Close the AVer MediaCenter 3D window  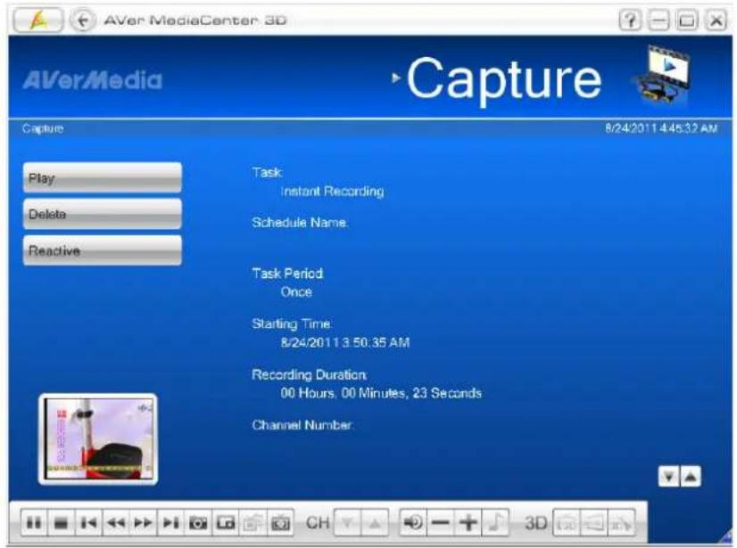(x=716, y=20)
